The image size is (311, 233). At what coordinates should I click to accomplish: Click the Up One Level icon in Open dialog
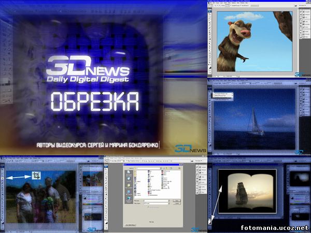[166, 168]
